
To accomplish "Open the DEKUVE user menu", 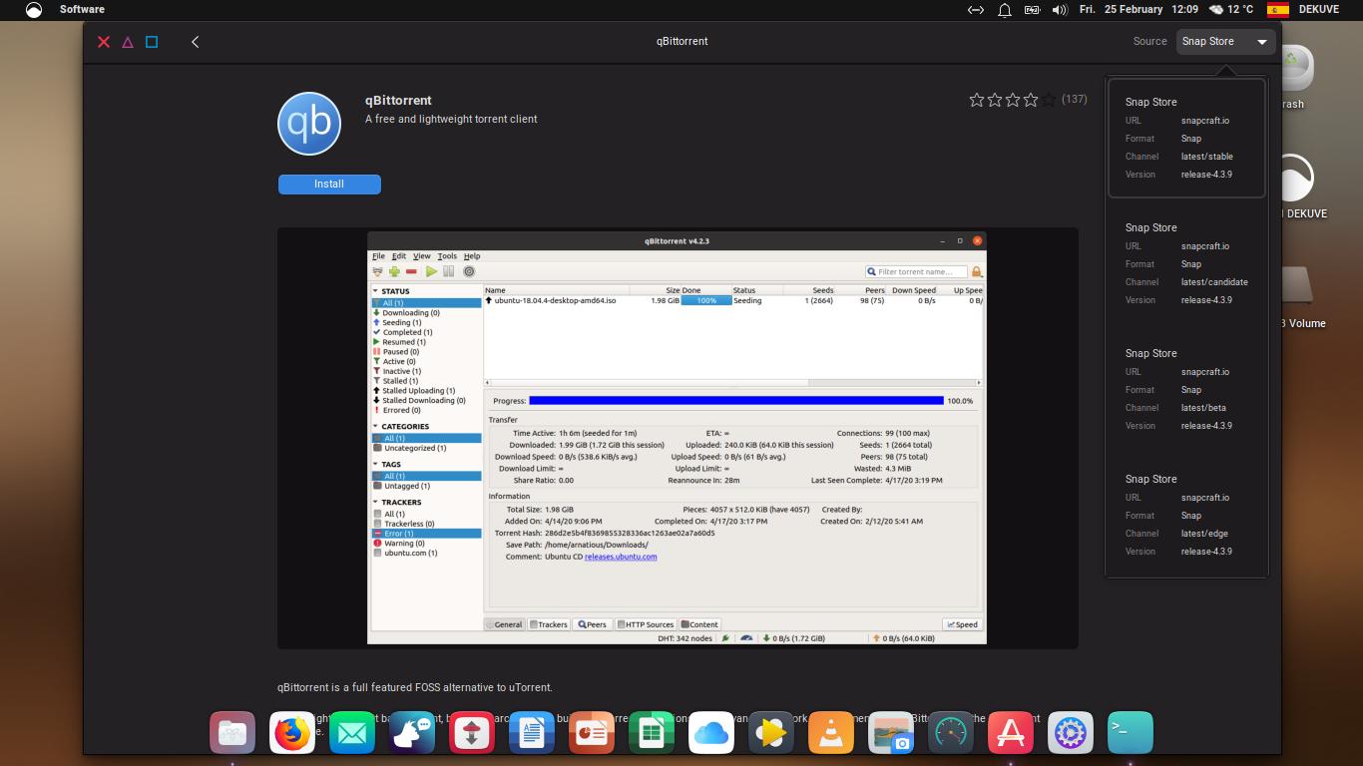I will (1319, 9).
